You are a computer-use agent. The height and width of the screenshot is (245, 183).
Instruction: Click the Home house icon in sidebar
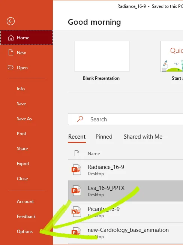(11, 38)
